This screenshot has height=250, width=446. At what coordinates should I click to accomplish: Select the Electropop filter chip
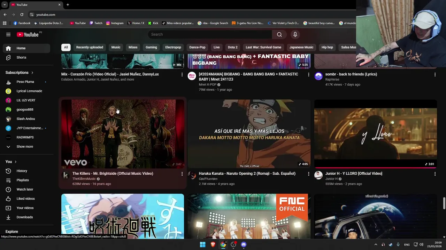[173, 47]
